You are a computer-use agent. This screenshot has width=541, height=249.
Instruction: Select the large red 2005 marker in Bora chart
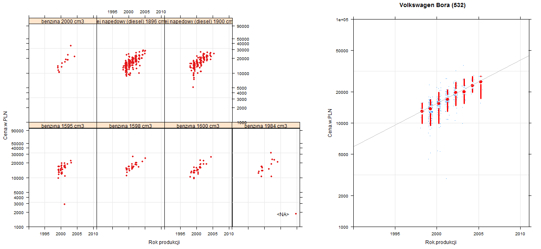point(481,82)
